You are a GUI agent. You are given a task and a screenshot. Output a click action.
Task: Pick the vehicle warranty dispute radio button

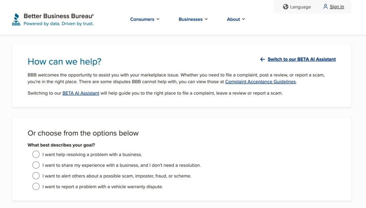pos(36,187)
